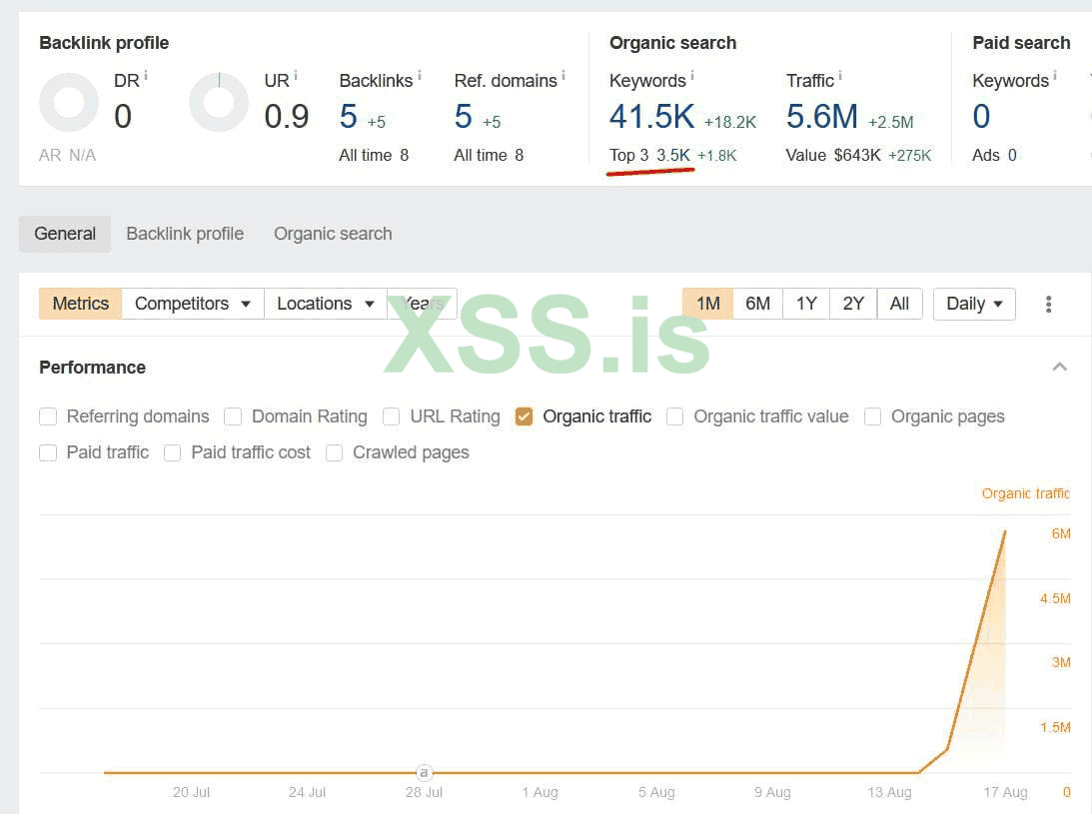Click info icon next to organic Keywords
The image size is (1092, 814).
(x=692, y=75)
